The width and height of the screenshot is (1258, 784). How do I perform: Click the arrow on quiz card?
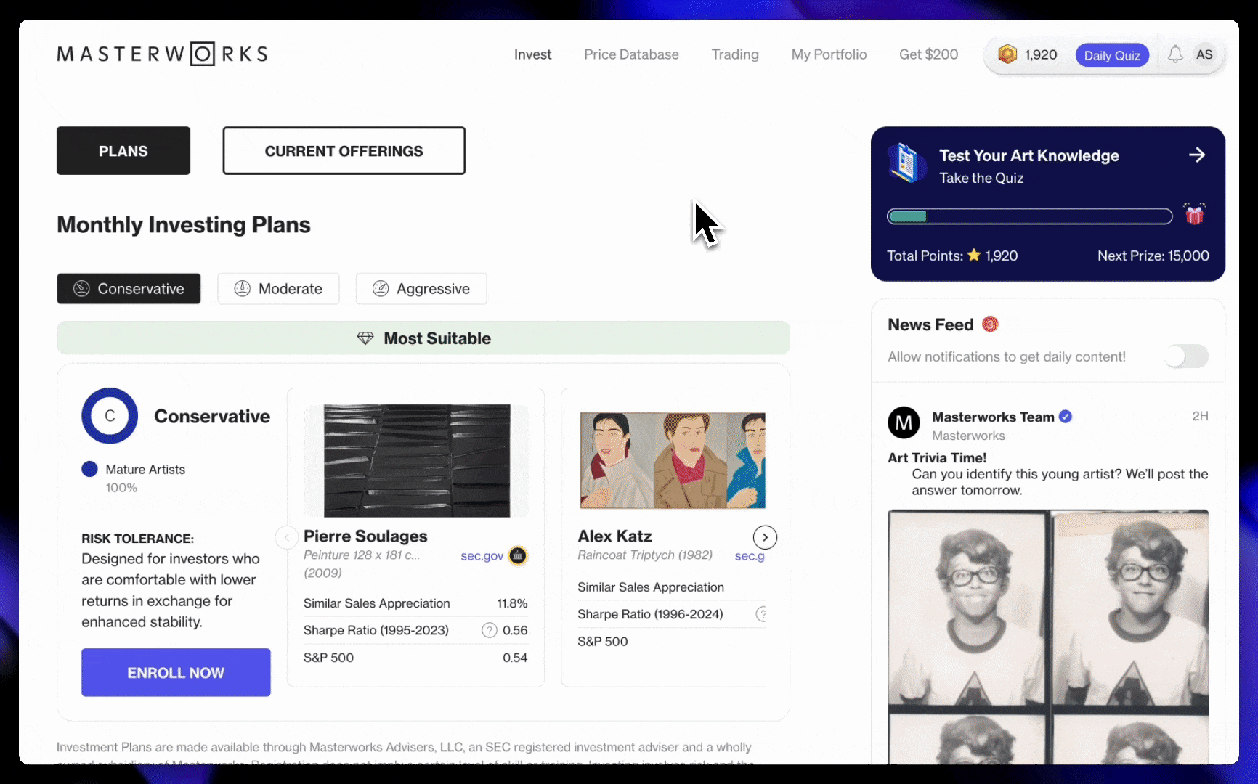(1197, 155)
